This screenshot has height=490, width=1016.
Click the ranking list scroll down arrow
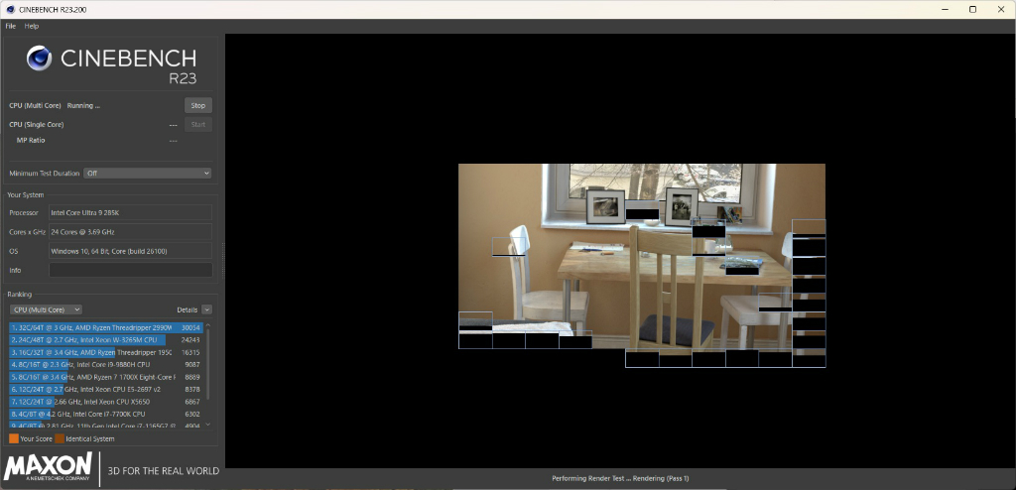(x=208, y=425)
